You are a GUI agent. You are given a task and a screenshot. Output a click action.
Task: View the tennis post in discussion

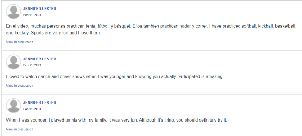(19, 129)
